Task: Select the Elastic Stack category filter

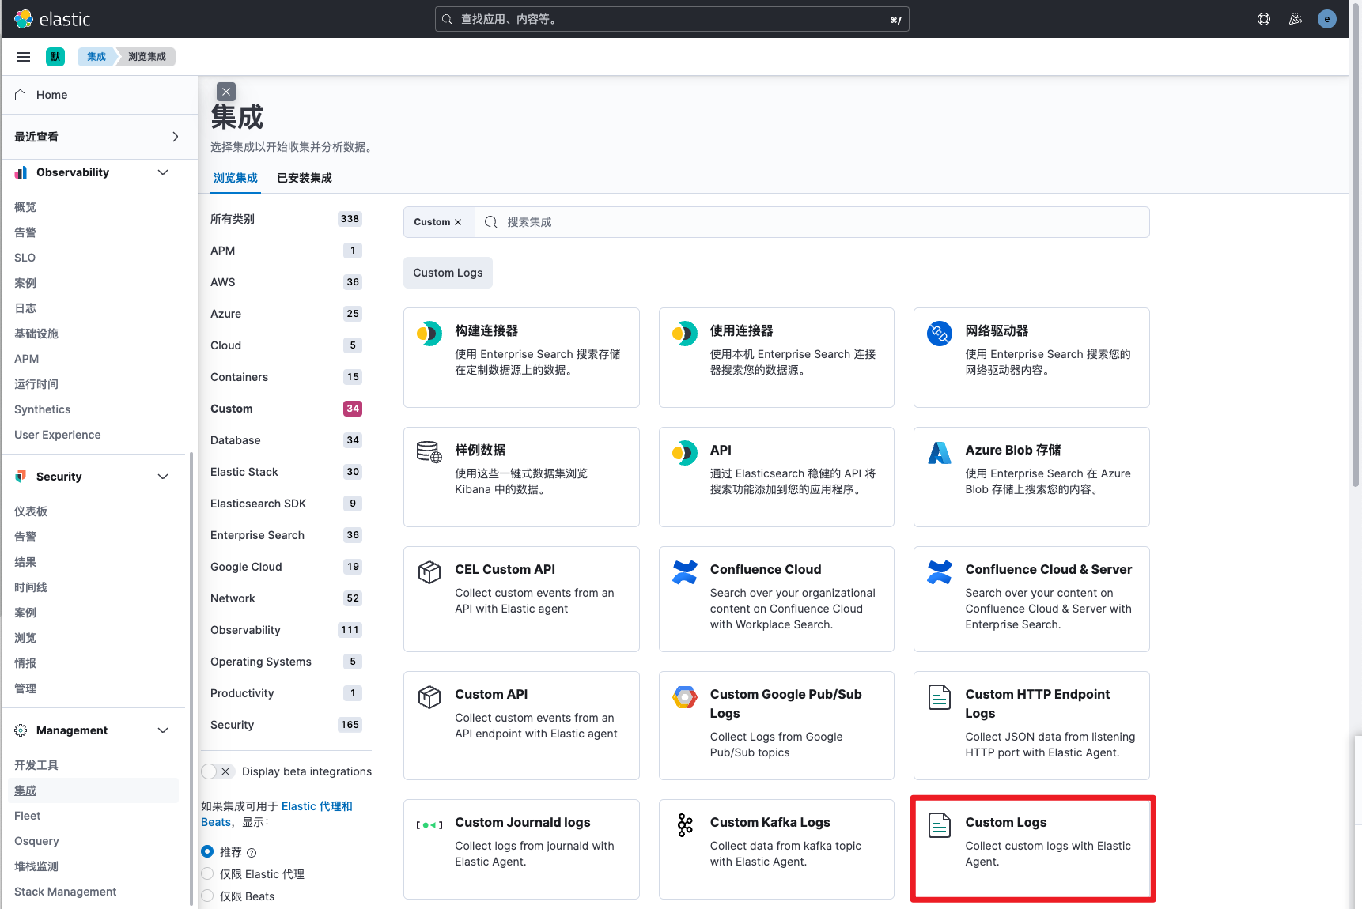Action: 286,472
